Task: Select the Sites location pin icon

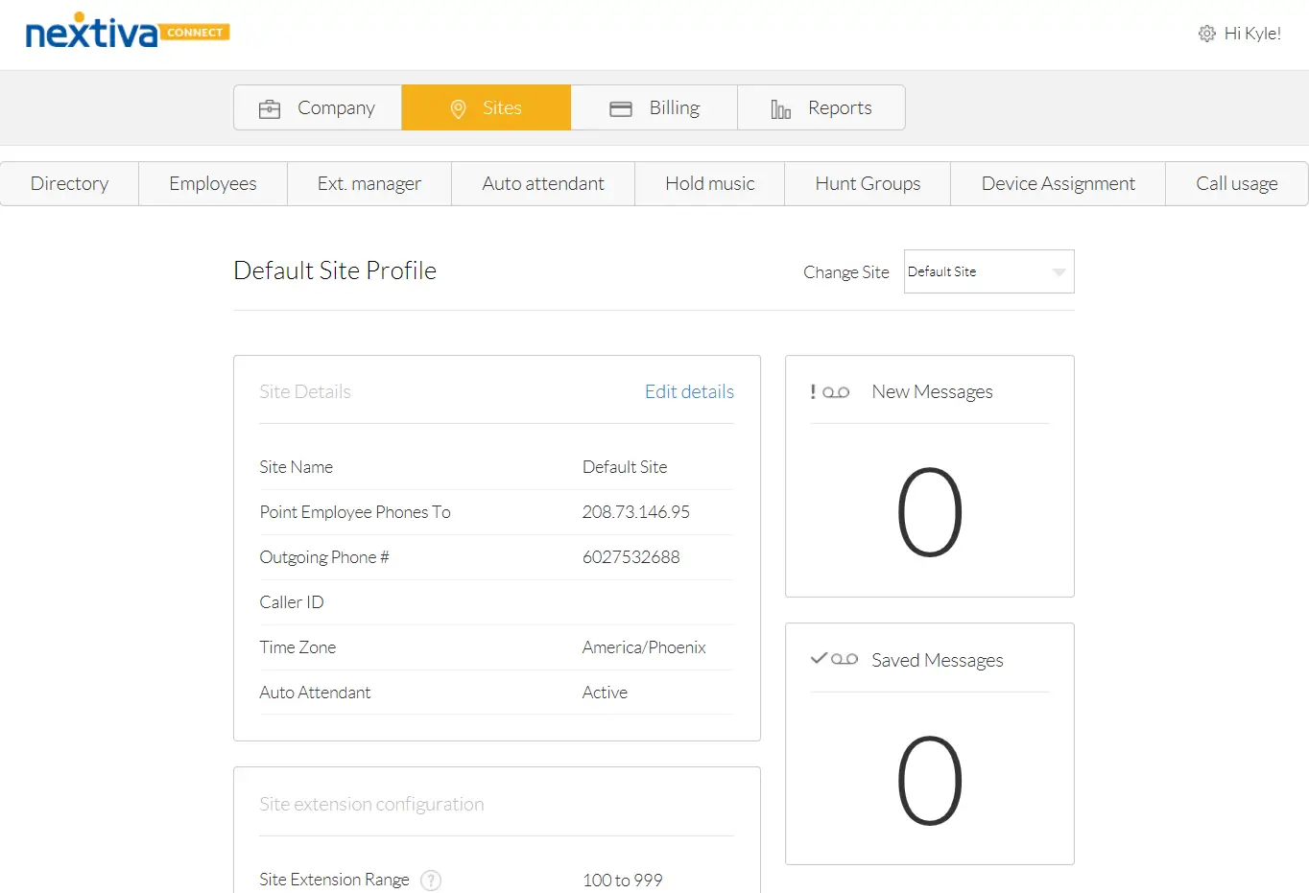Action: [x=459, y=107]
